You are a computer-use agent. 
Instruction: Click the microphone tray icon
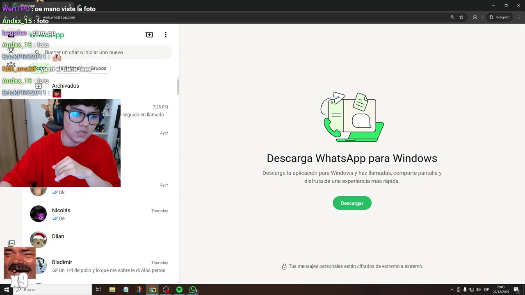[x=465, y=290]
